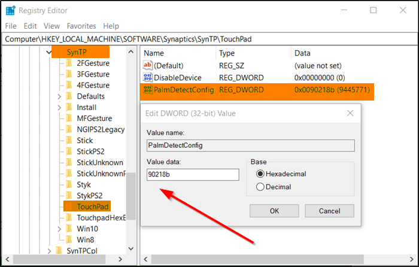Click the Value name field
Viewport: 419px width, 267px height.
coord(251,145)
